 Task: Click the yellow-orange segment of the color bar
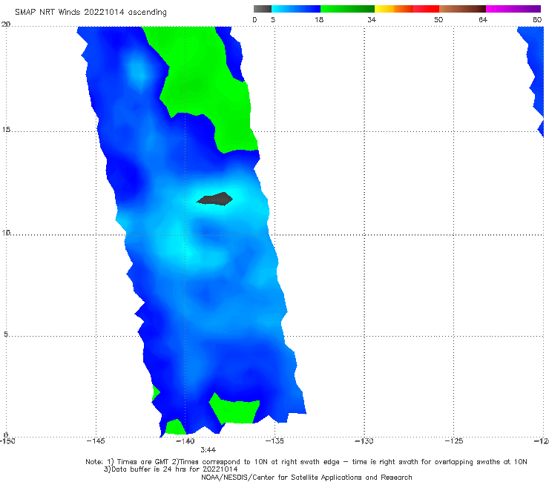coord(394,9)
